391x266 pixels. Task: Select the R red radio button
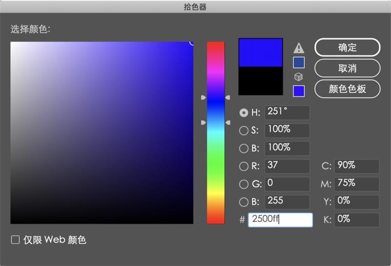click(x=243, y=166)
